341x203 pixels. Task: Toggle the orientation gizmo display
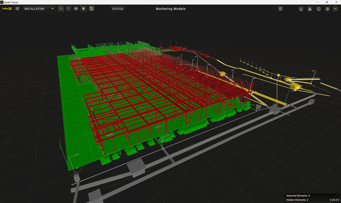(x=84, y=9)
